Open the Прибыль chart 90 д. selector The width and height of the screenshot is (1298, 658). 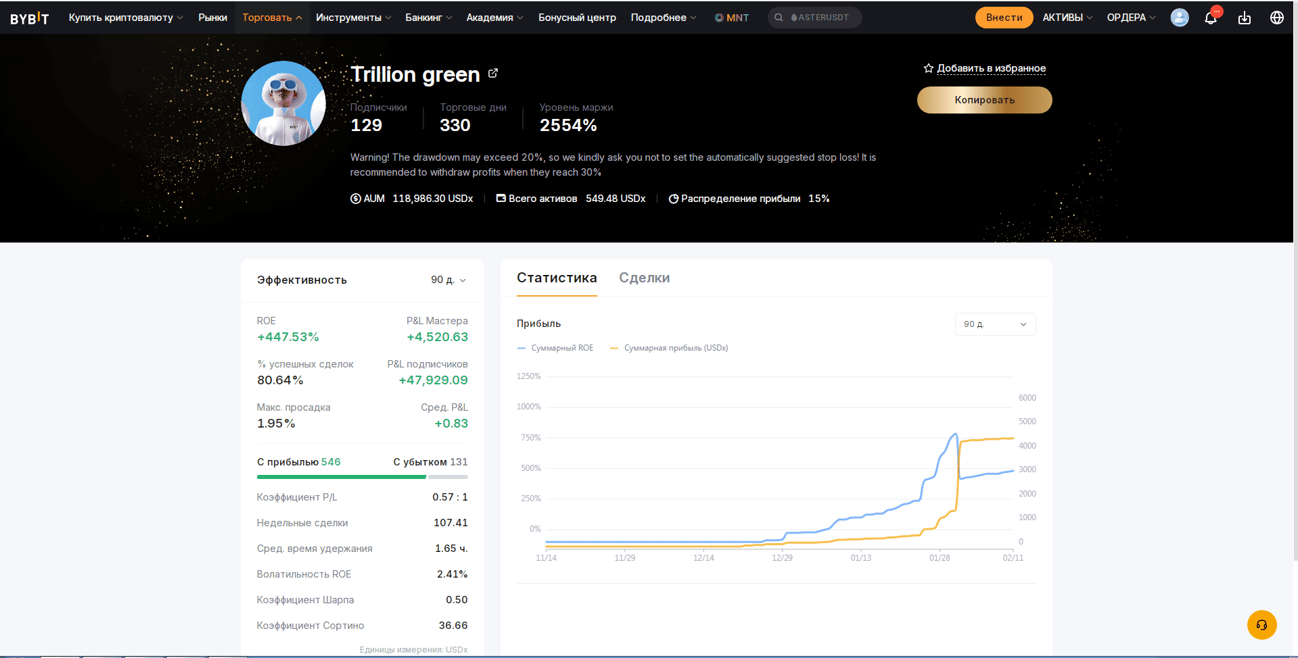tap(995, 324)
